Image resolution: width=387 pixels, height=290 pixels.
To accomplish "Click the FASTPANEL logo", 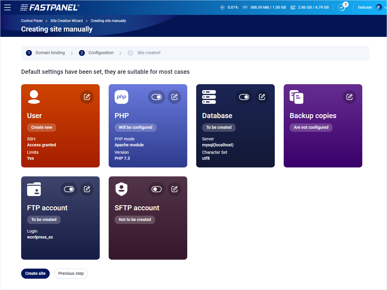I will (x=50, y=7).
